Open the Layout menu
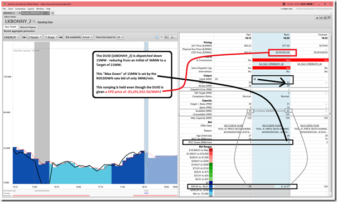This screenshot has width=337, height=202. [31, 9]
